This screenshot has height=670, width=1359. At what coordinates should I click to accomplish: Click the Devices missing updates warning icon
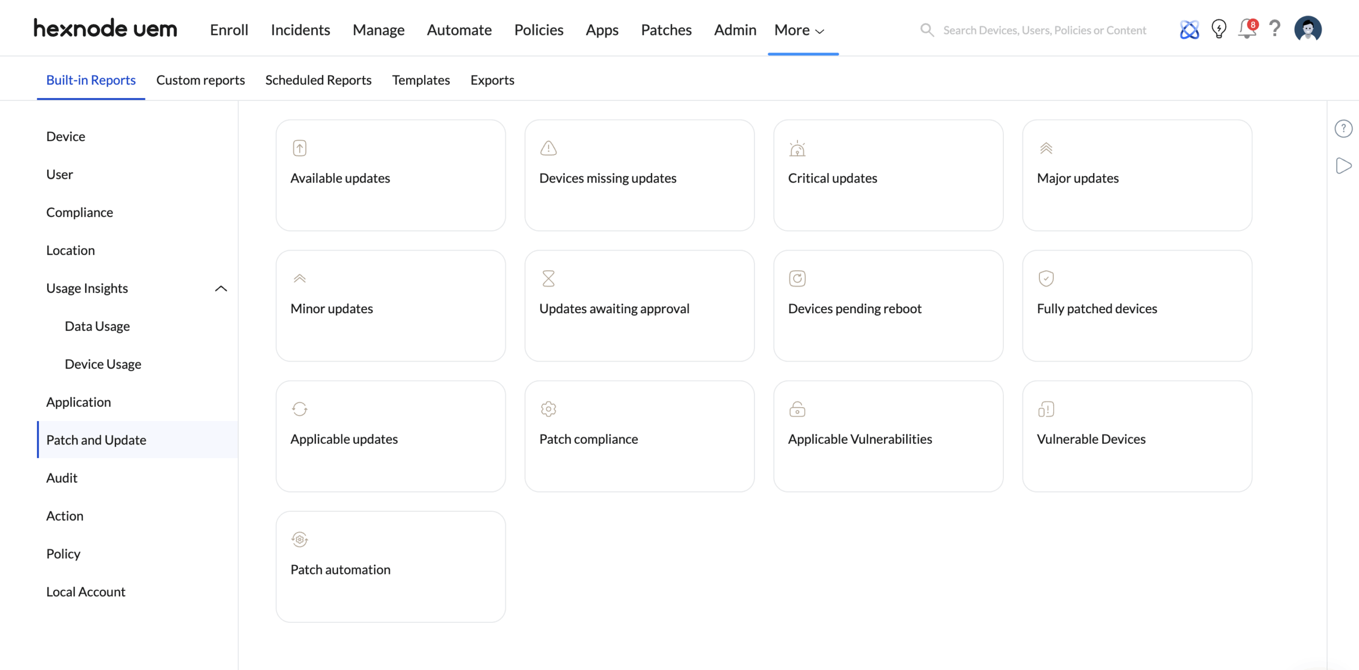point(548,148)
